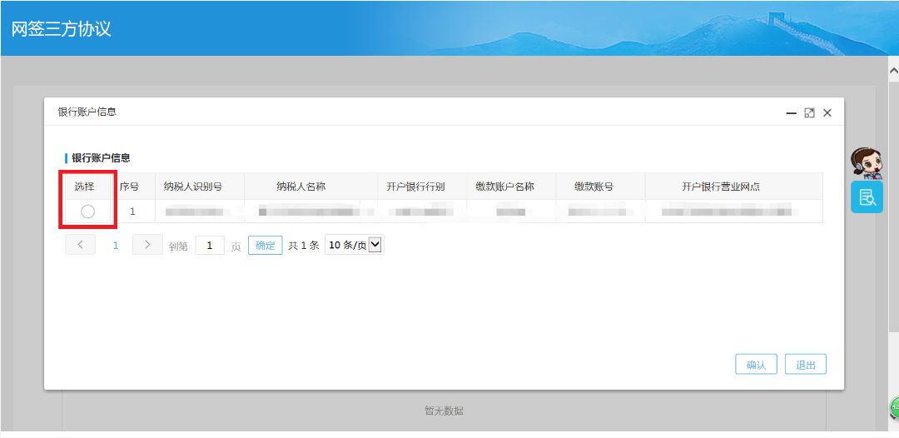Maximize the 银行账户信息 dialog
This screenshot has height=438, width=899.
810,113
